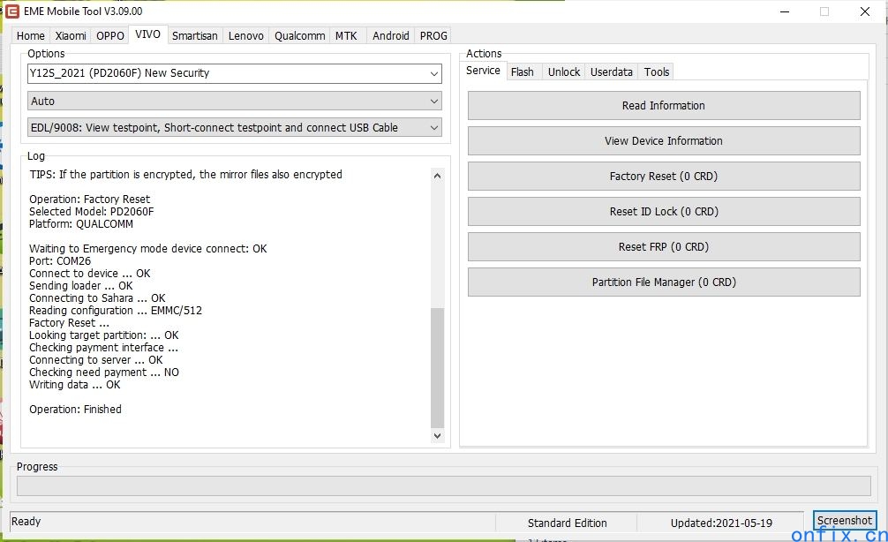This screenshot has width=888, height=542.
Task: Click Reset FRP (0 CRD) button
Action: (x=663, y=247)
